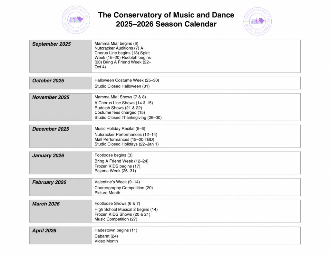330x255 pixels.
Task: Select the April 2026 month header
Action: (x=44, y=231)
